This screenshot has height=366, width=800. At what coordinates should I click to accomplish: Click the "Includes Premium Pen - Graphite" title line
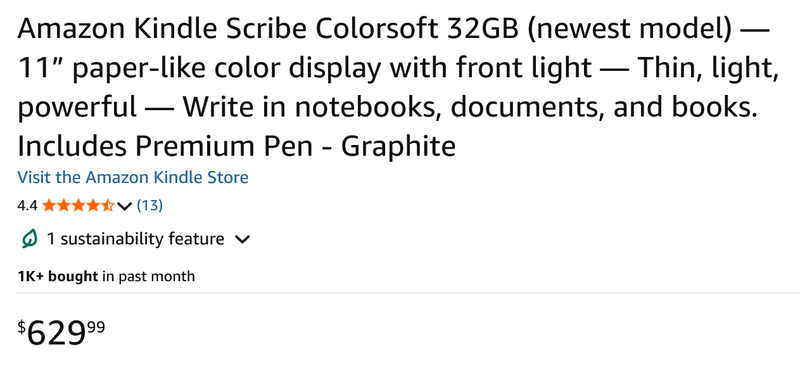click(236, 146)
